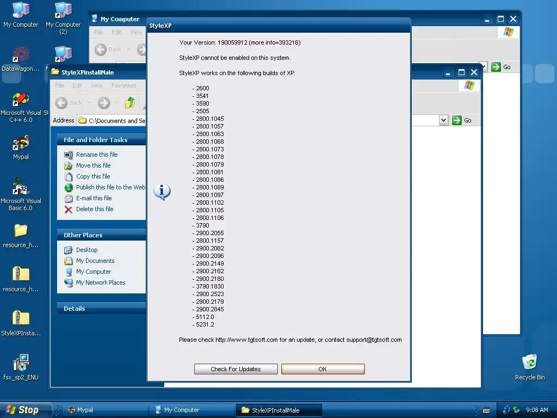557x418 pixels.
Task: Switch to StyleXPInstallMale taskbar button
Action: click(x=279, y=410)
